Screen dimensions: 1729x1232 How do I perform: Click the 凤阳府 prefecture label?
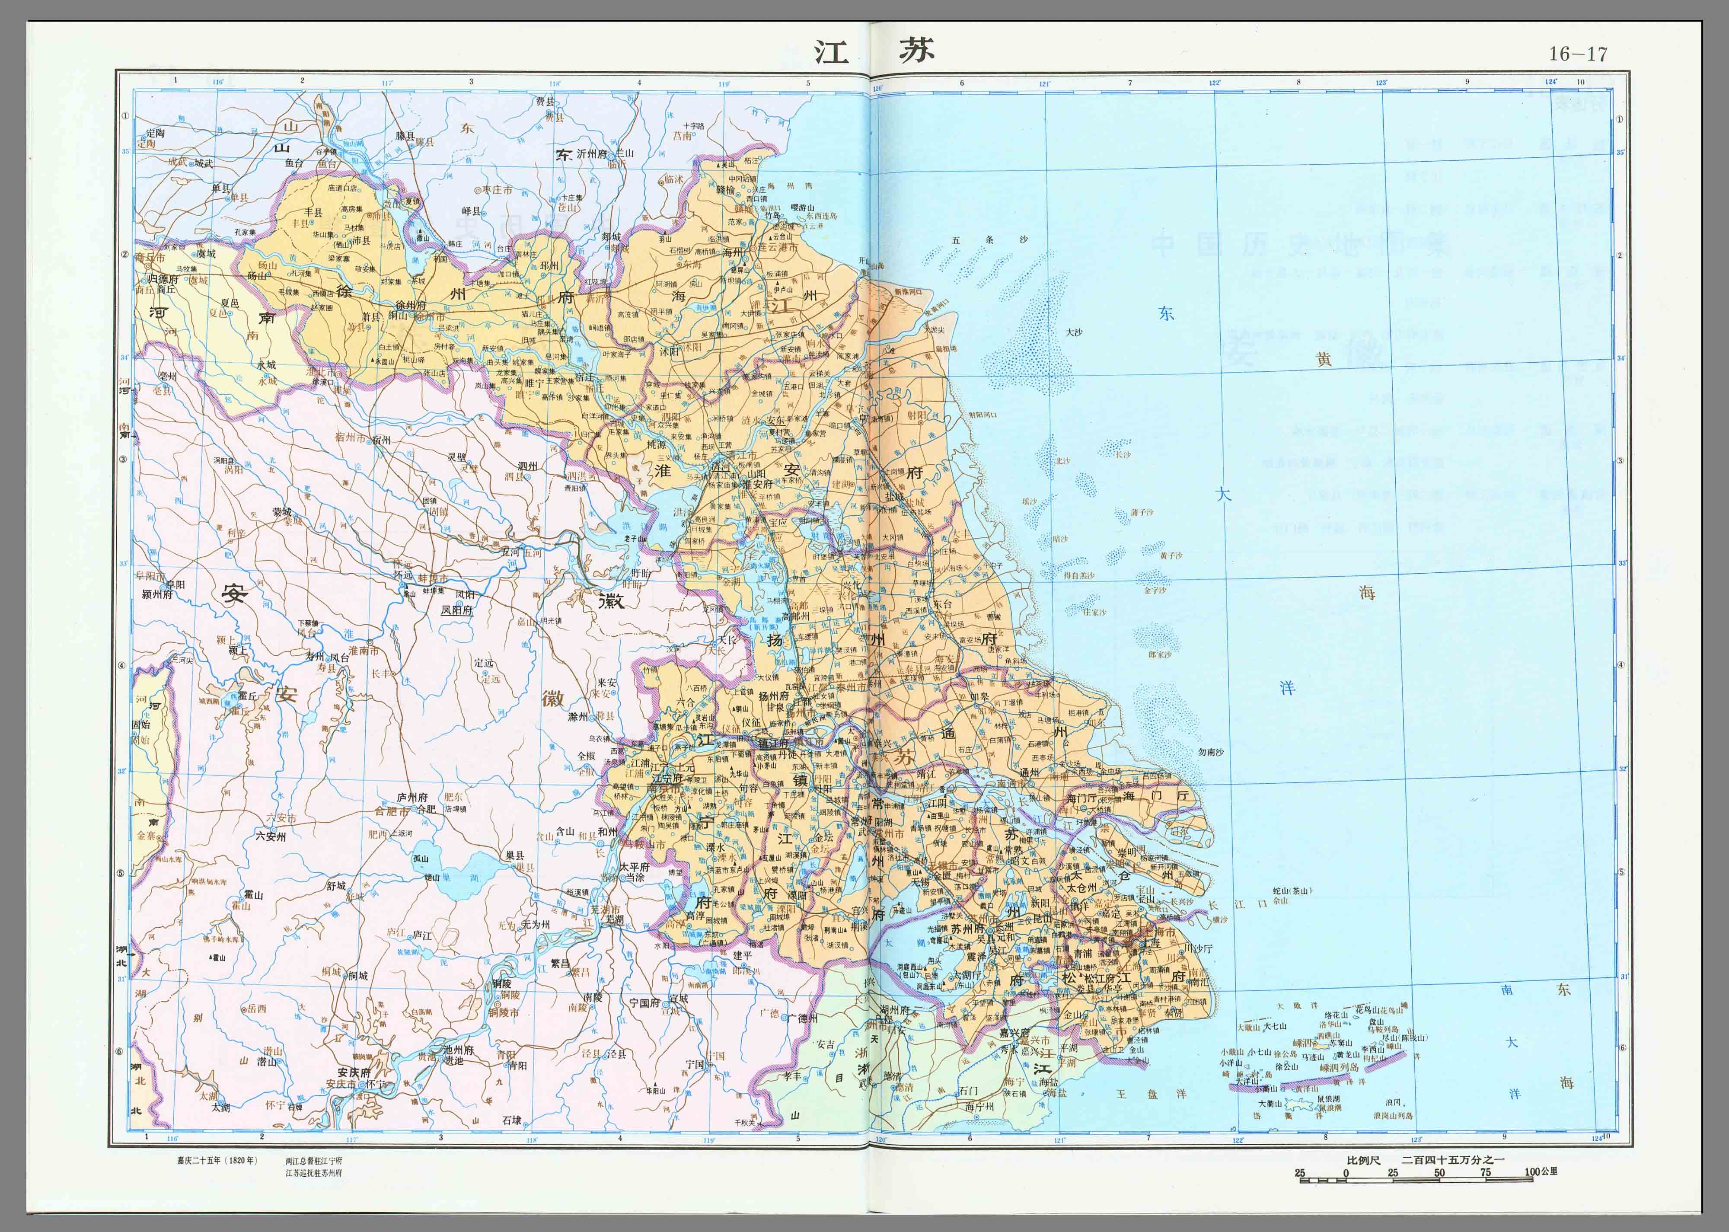point(456,610)
